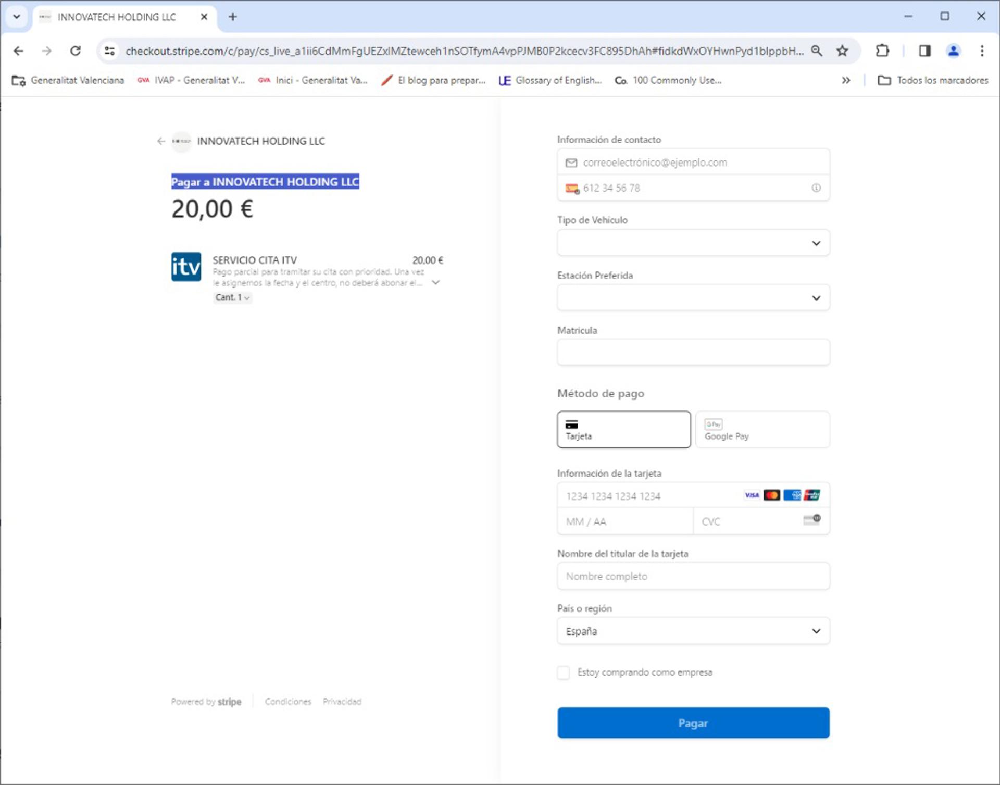Open the Chrome profile avatar icon
The height and width of the screenshot is (785, 1000).
click(953, 51)
